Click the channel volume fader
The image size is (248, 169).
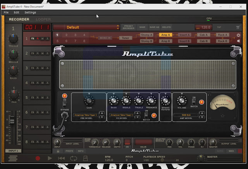12,119
